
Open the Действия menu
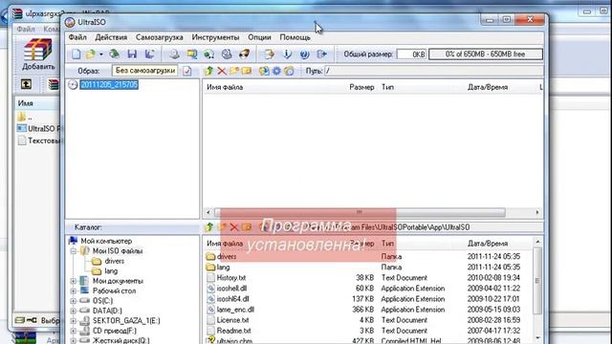111,37
